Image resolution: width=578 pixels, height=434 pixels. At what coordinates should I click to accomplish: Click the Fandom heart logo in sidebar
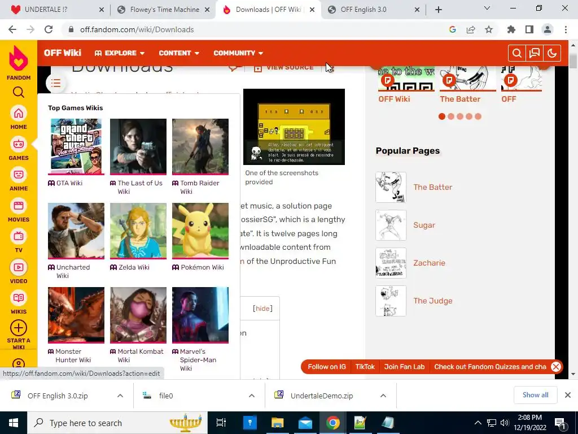[x=19, y=59]
